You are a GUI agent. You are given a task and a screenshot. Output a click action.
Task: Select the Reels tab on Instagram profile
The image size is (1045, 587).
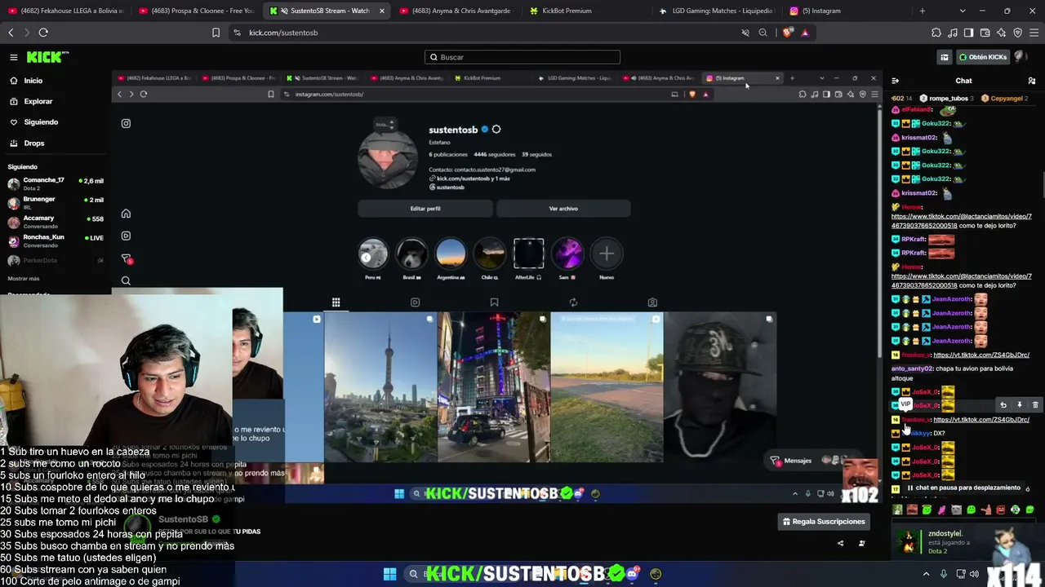point(415,302)
